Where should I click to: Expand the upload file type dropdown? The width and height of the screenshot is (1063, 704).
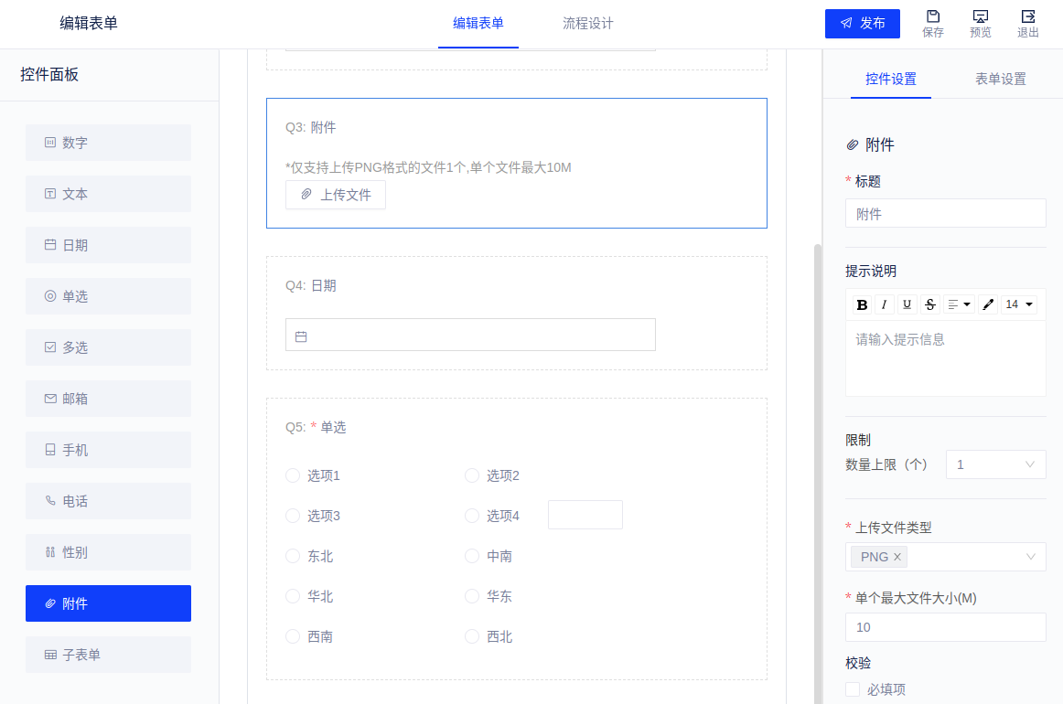coord(1031,557)
